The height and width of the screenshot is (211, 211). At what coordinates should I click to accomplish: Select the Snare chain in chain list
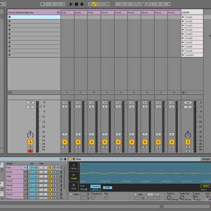point(14,172)
